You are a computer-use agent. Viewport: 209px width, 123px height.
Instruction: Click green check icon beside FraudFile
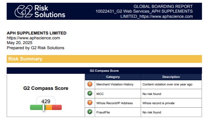90,112
